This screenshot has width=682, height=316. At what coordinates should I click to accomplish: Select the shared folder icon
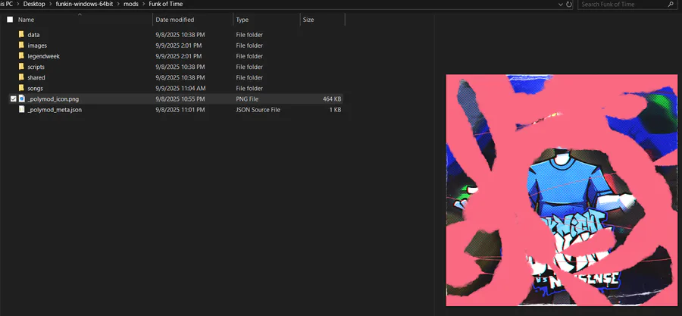pos(21,77)
